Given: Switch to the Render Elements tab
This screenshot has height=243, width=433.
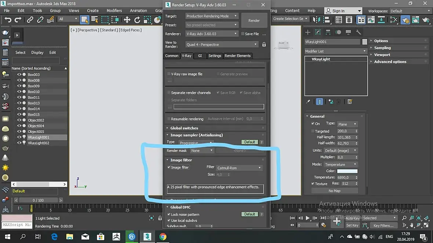Looking at the screenshot, I should 237,56.
